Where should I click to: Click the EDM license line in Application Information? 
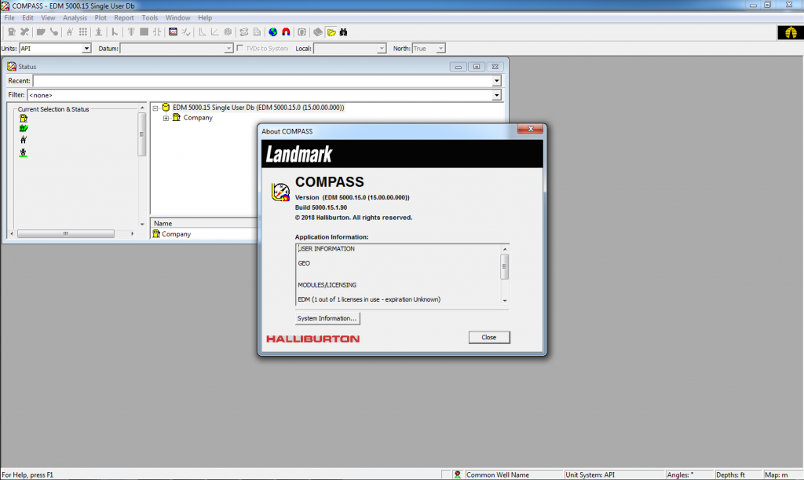[369, 299]
